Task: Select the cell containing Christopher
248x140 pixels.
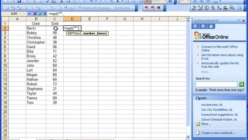Action: 36,42
